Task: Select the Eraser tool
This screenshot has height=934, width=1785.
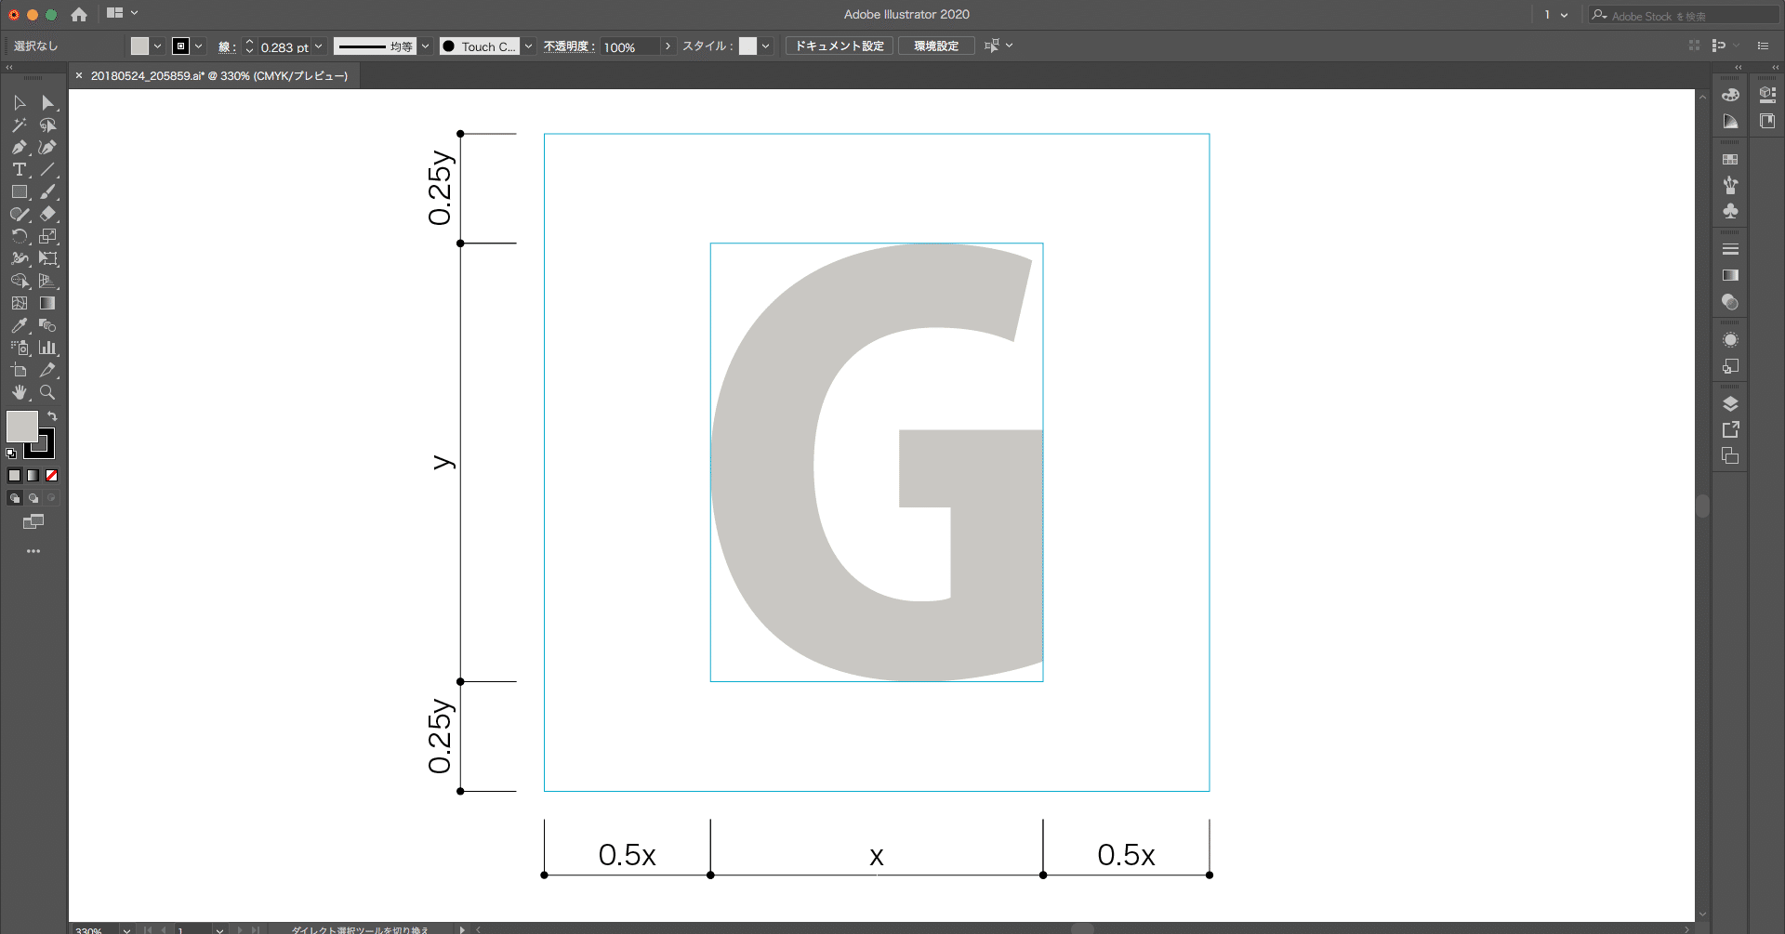Action: [x=48, y=214]
